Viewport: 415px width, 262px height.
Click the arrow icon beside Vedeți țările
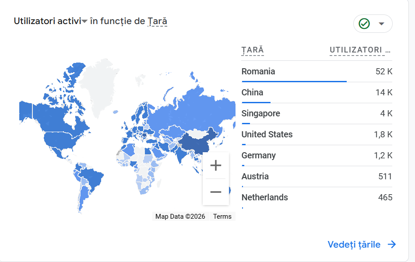point(392,245)
